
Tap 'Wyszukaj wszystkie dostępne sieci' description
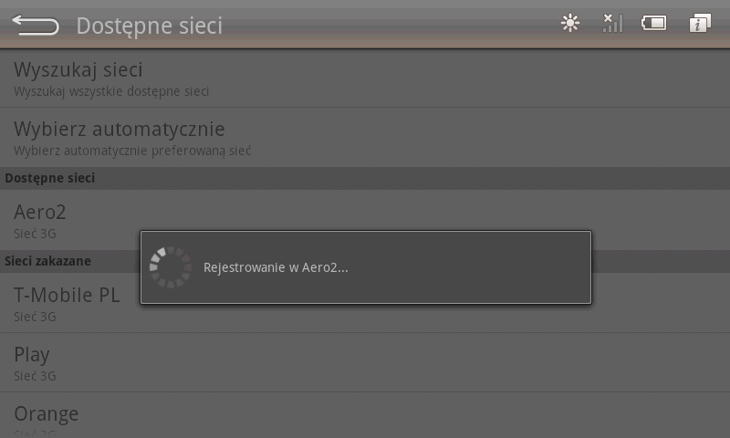click(111, 91)
